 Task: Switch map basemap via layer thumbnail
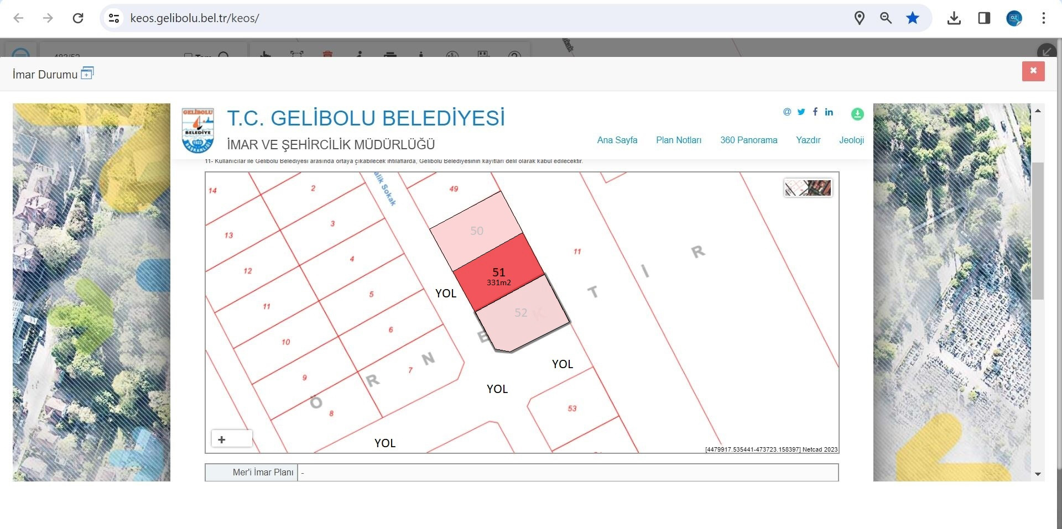point(808,188)
